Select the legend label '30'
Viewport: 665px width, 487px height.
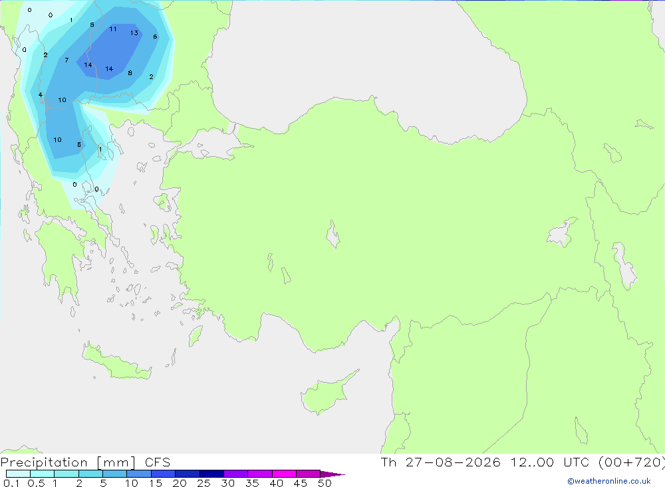click(x=228, y=483)
